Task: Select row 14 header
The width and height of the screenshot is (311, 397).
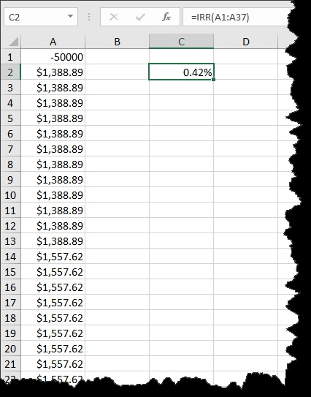Action: (x=10, y=256)
